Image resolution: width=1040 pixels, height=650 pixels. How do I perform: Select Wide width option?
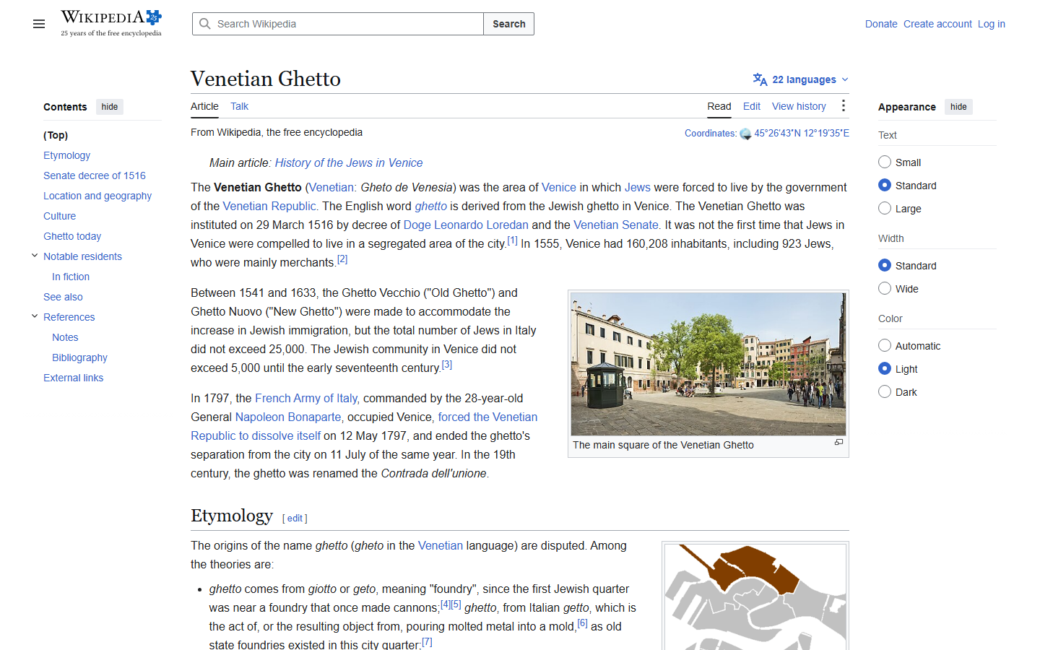(885, 289)
